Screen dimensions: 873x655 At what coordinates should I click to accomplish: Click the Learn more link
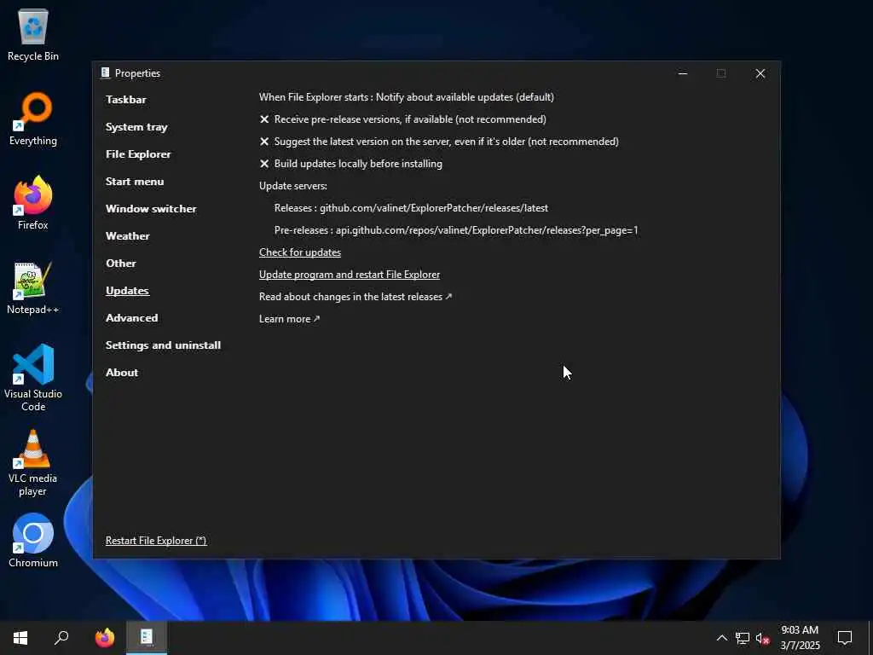tap(289, 319)
